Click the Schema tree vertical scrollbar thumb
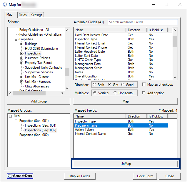The width and height of the screenshot is (187, 182). (67, 72)
